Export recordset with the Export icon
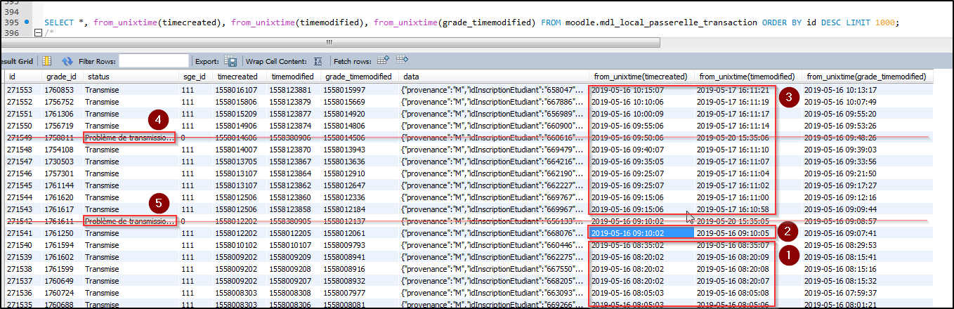 [x=230, y=61]
